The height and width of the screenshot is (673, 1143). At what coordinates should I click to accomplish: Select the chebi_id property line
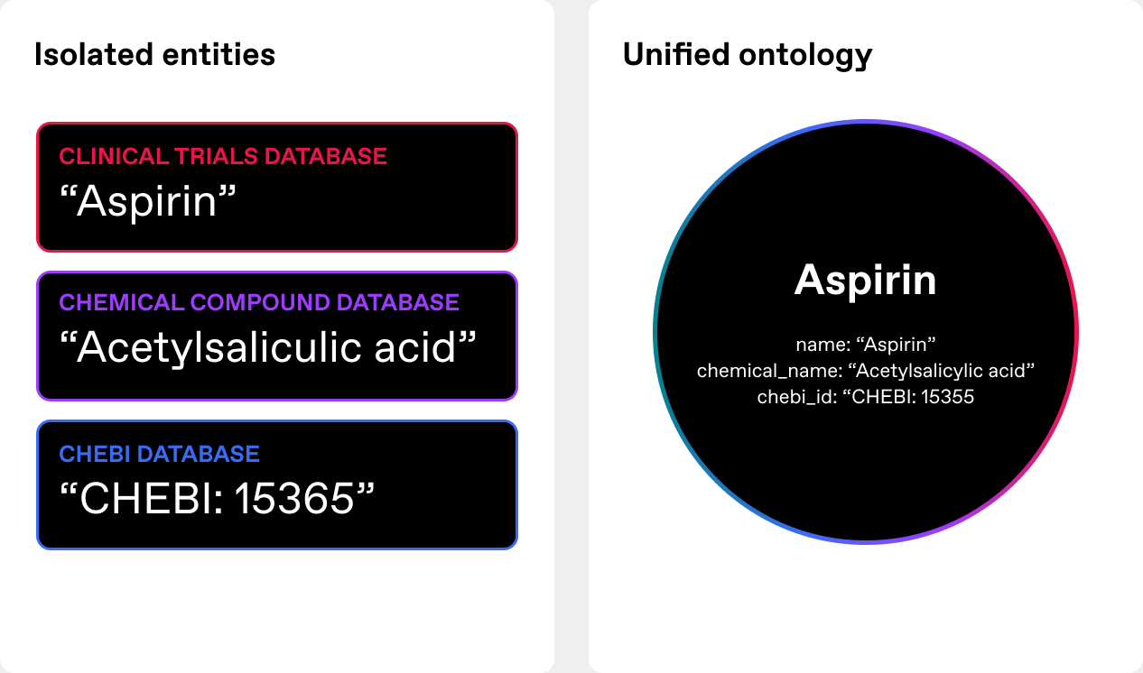point(865,396)
